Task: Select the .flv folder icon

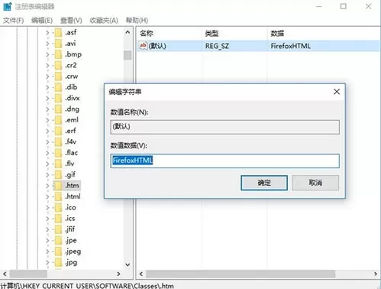Action: (x=58, y=164)
